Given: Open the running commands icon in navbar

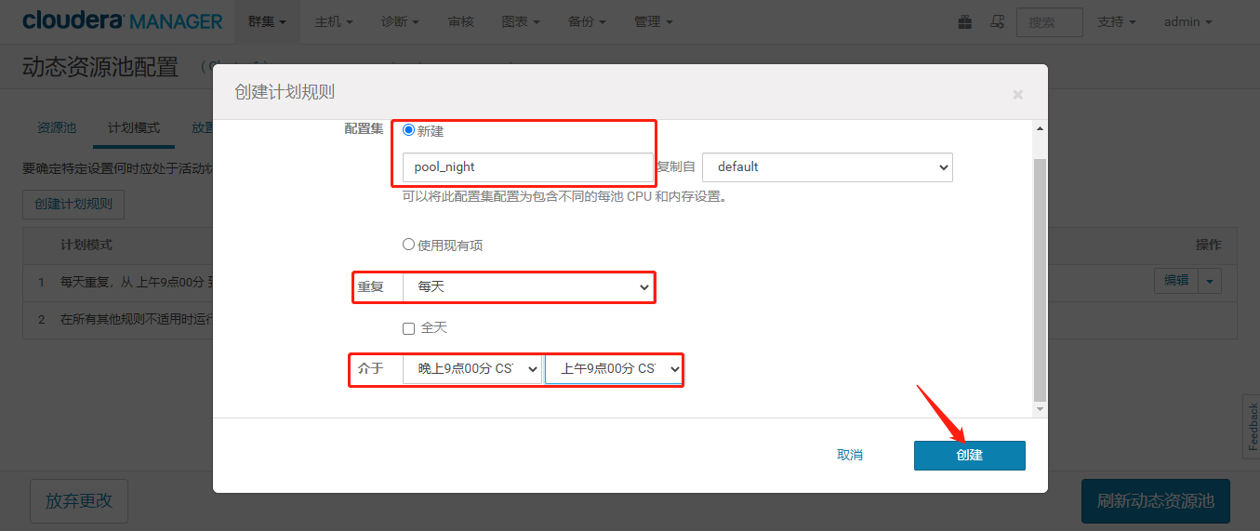Looking at the screenshot, I should click(997, 21).
